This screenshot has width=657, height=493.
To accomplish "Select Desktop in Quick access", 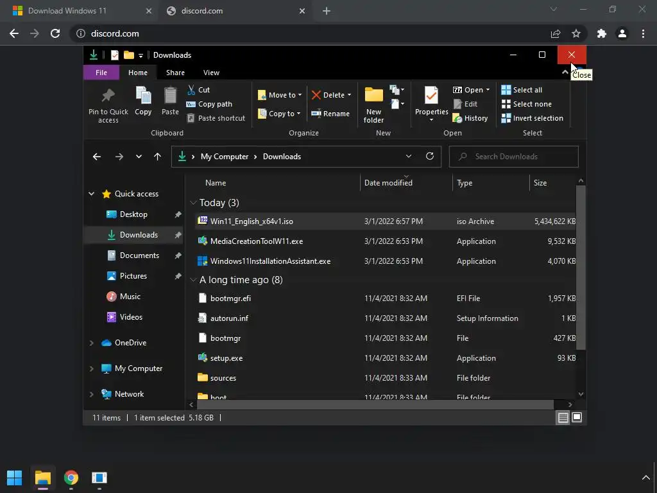I will 133,214.
